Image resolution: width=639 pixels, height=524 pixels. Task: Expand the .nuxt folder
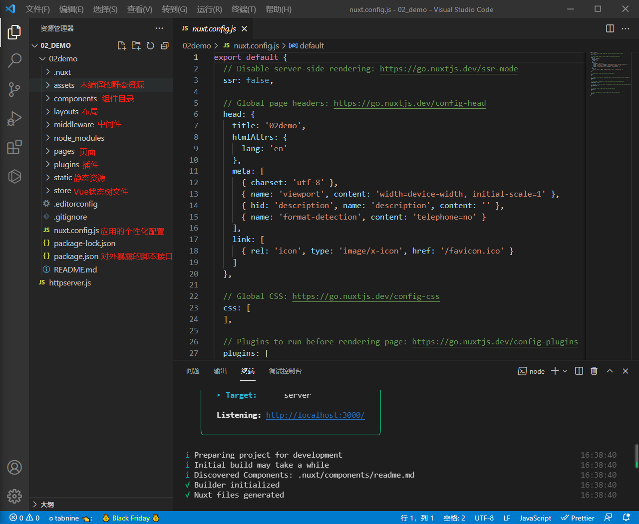[101, 72]
